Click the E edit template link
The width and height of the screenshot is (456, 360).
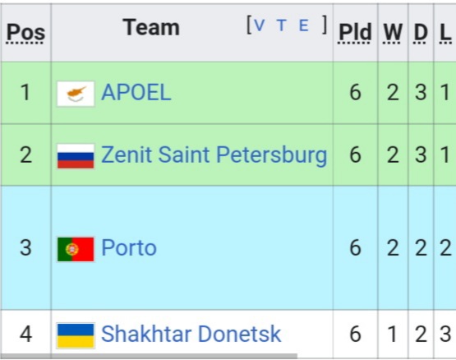[x=304, y=25]
